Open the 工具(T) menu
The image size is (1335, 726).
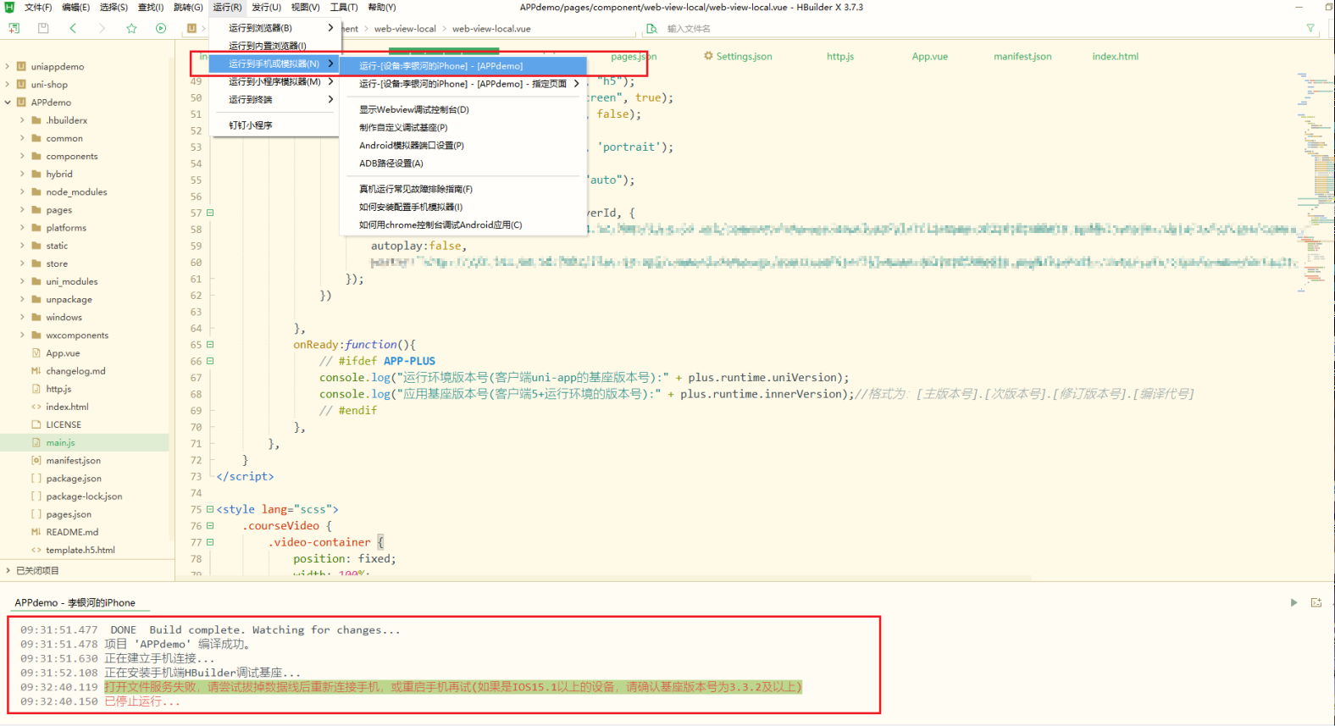tap(344, 7)
